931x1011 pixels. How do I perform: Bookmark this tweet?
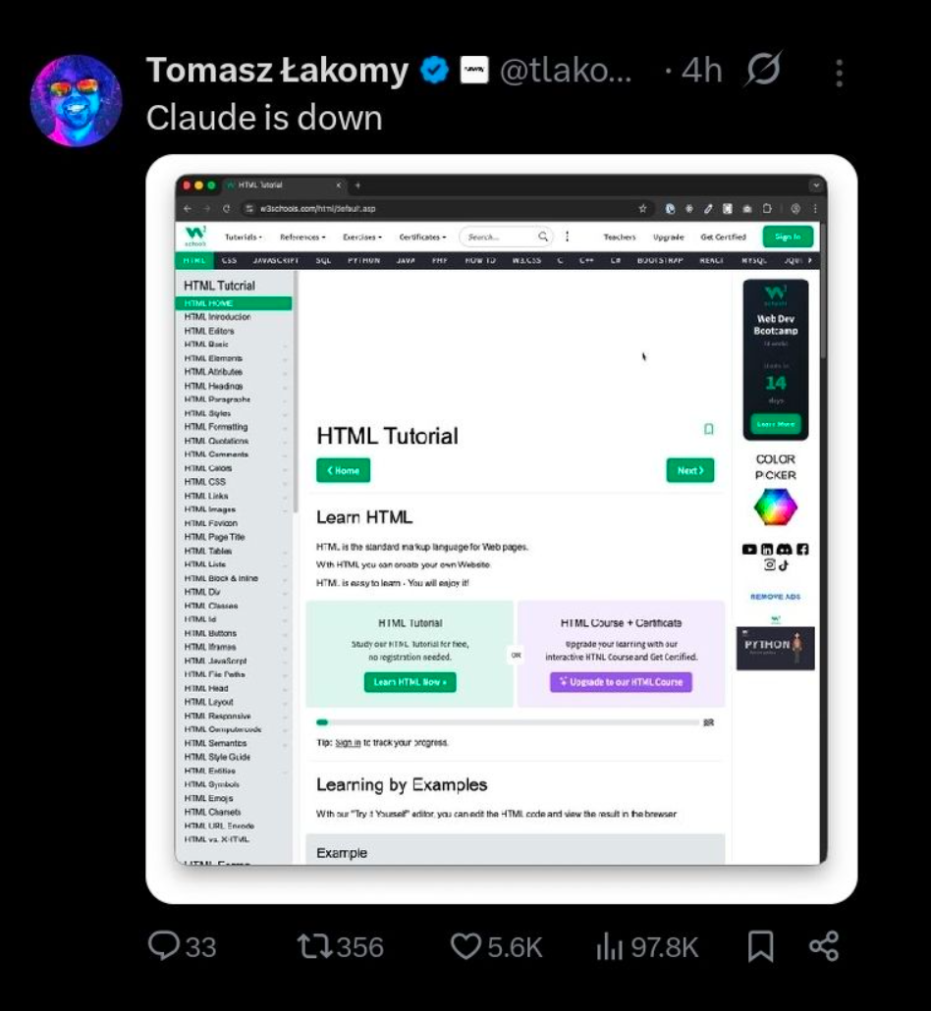pyautogui.click(x=760, y=946)
